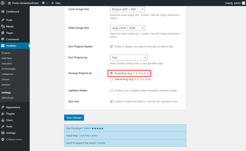
Task: Open the Appearance brush icon
Action: click(3, 107)
